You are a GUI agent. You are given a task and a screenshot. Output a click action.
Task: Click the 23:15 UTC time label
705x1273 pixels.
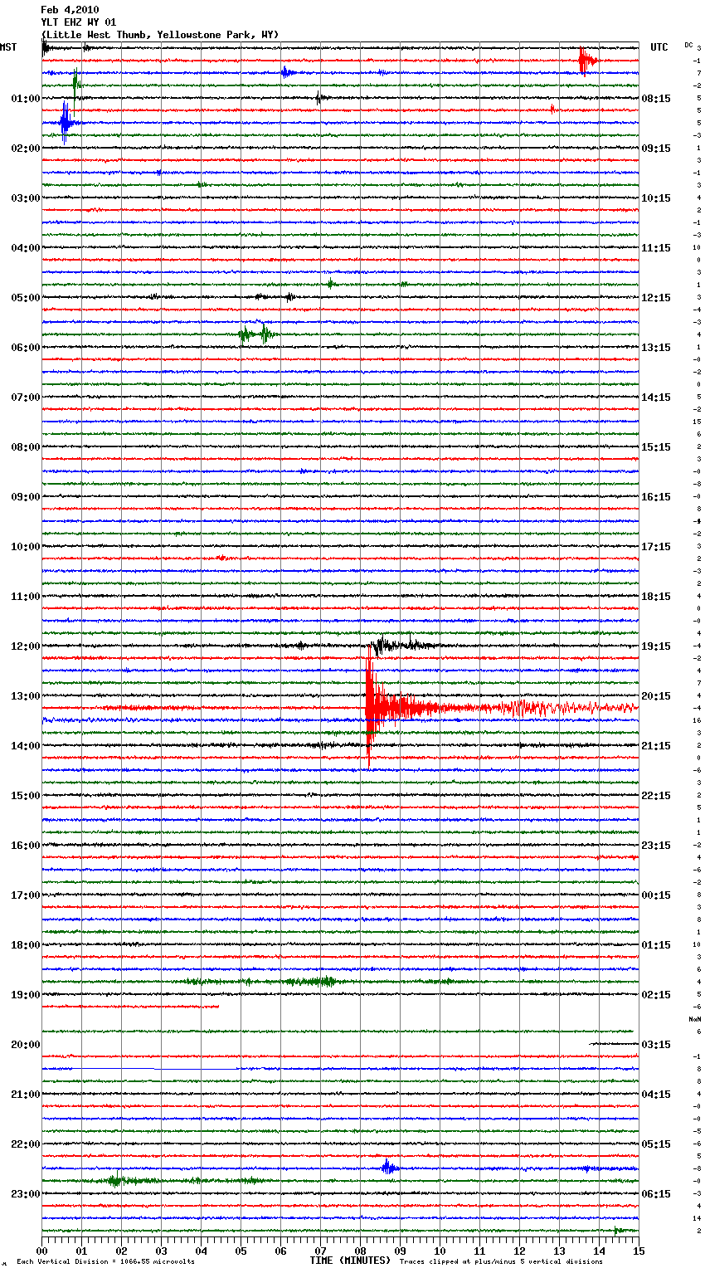click(x=656, y=846)
